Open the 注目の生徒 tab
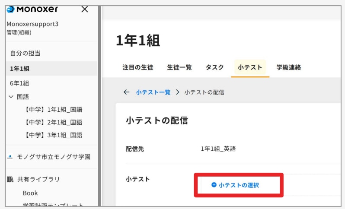 tap(138, 67)
